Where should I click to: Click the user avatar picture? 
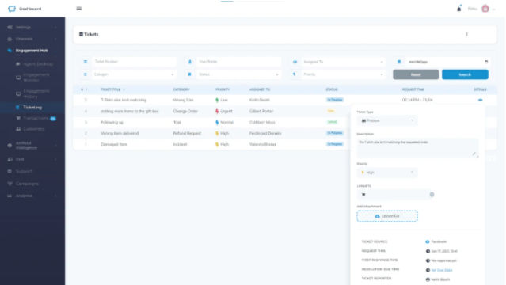point(485,9)
